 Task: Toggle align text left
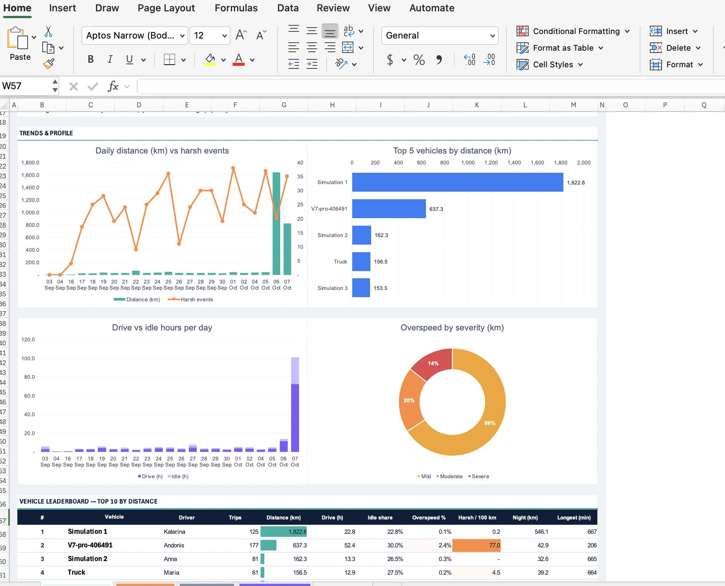[x=294, y=48]
